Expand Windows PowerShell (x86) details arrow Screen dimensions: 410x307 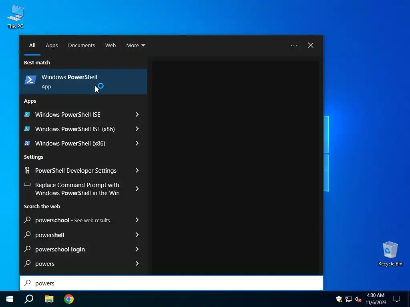pos(137,143)
